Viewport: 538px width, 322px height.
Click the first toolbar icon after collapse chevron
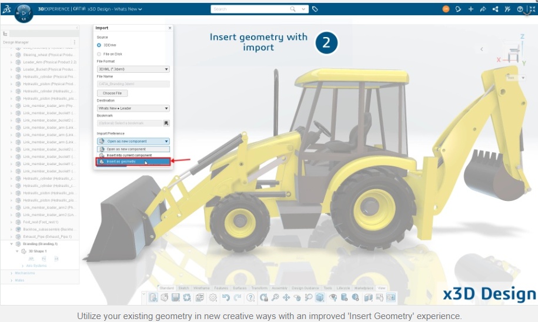click(153, 297)
